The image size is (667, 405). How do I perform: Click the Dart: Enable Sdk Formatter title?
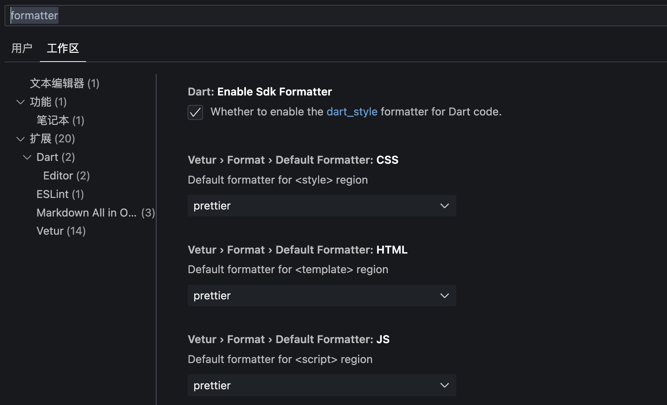point(260,92)
